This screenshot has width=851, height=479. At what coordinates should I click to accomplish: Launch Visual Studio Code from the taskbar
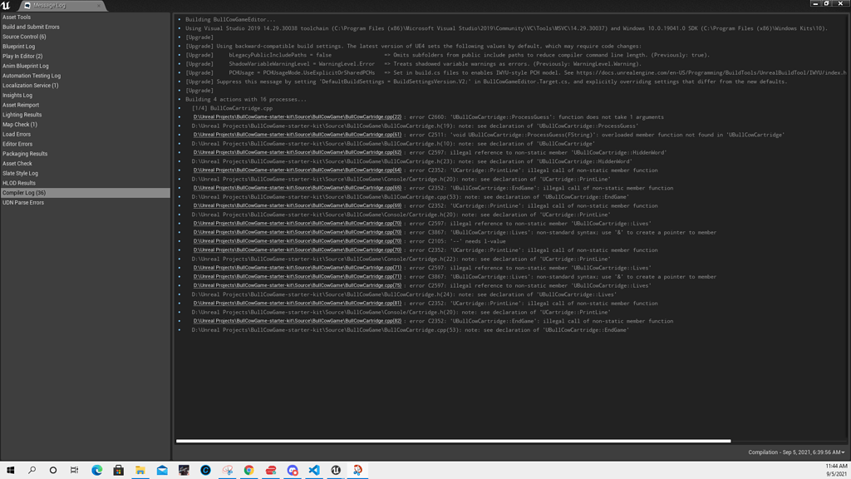[x=312, y=470]
